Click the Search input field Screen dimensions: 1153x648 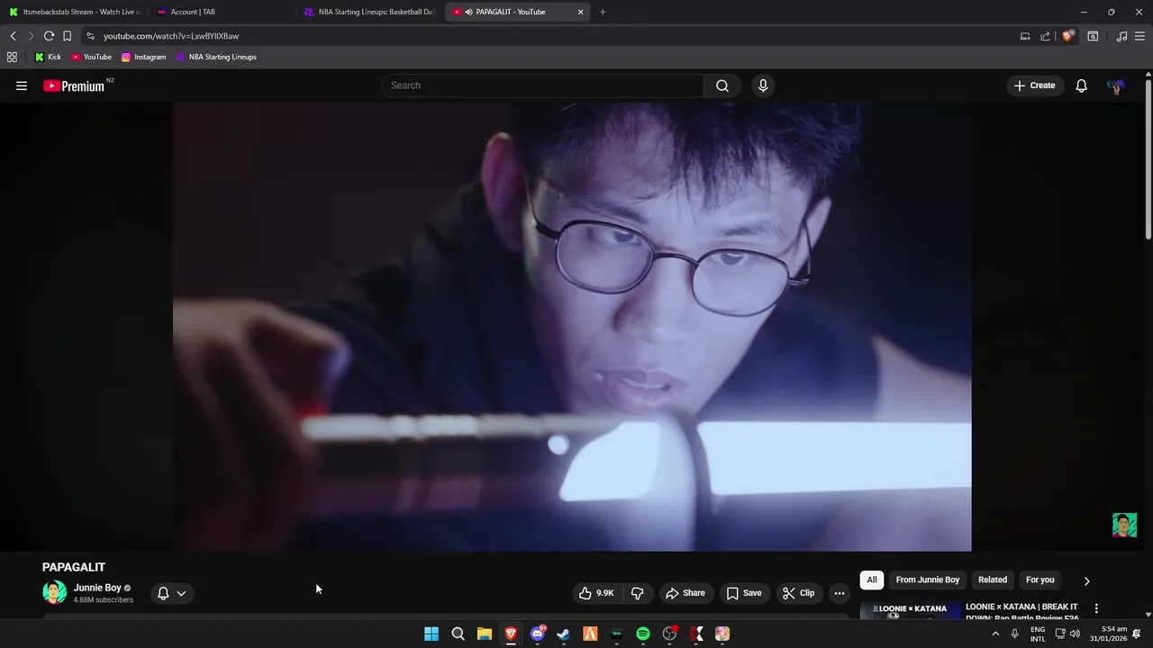[542, 85]
